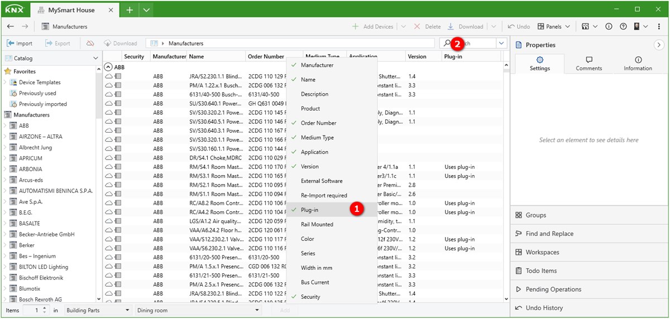The width and height of the screenshot is (670, 319).
Task: Click the Favorites star icon
Action: 8,71
